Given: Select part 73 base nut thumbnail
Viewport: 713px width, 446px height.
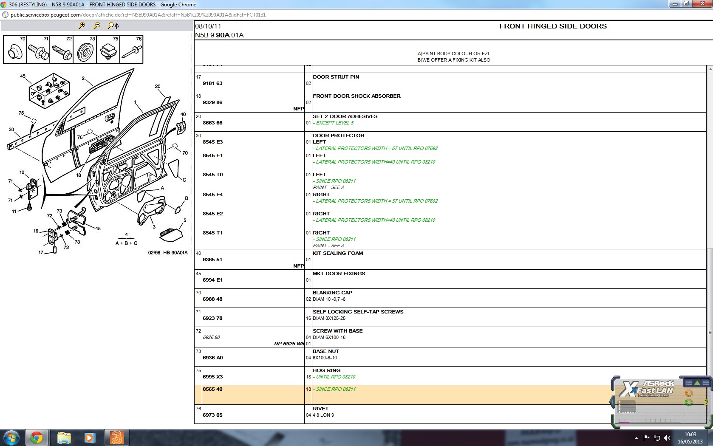Looking at the screenshot, I should pyautogui.click(x=85, y=50).
